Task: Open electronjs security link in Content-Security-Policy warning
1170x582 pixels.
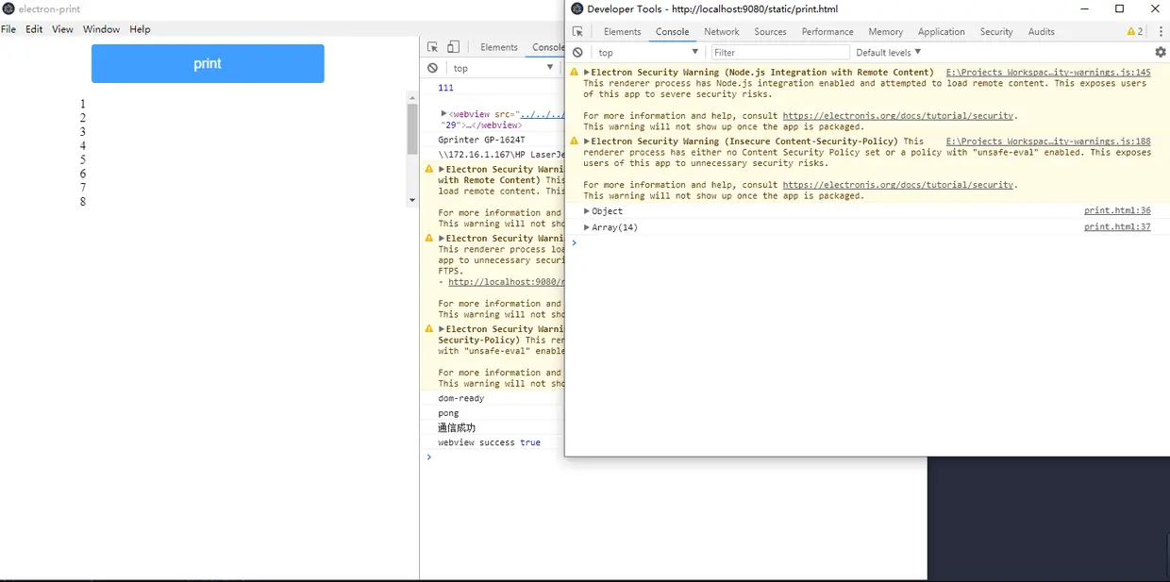Action: point(898,185)
